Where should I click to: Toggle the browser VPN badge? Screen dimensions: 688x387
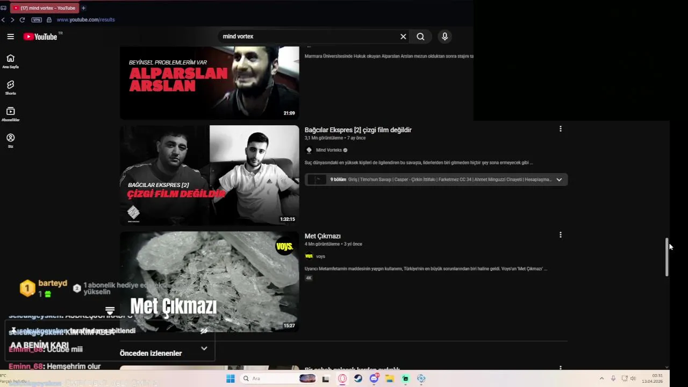click(37, 20)
